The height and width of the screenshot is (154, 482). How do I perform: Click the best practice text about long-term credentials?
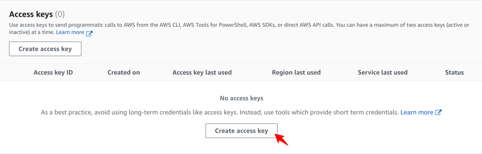[218, 112]
